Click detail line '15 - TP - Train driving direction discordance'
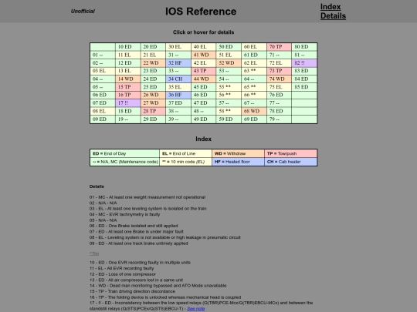The height and width of the screenshot is (312, 417). point(132,291)
